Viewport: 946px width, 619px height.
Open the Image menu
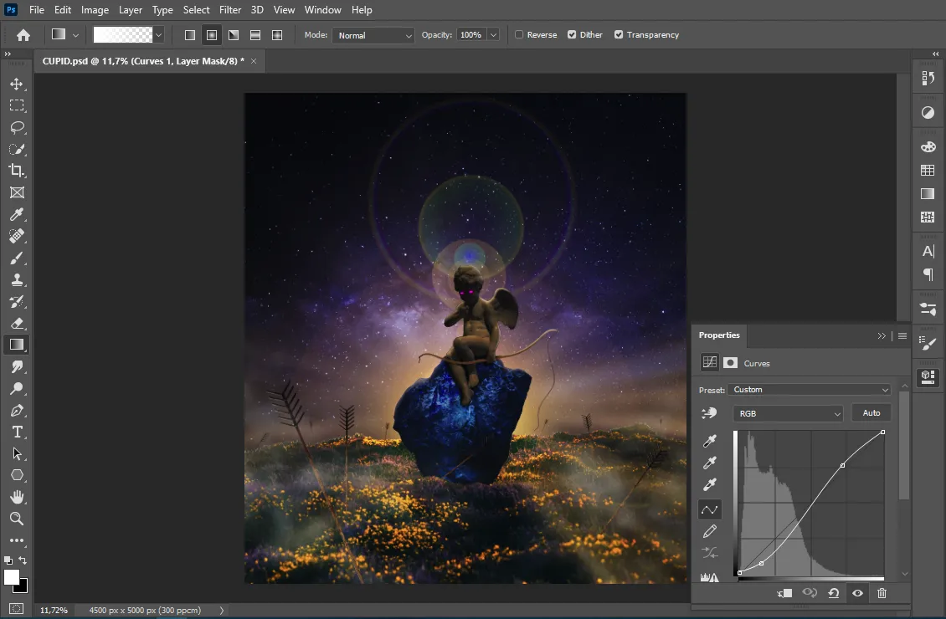coord(95,10)
